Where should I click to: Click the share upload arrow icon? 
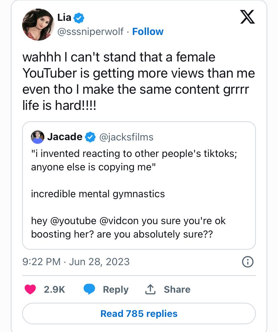point(151,289)
